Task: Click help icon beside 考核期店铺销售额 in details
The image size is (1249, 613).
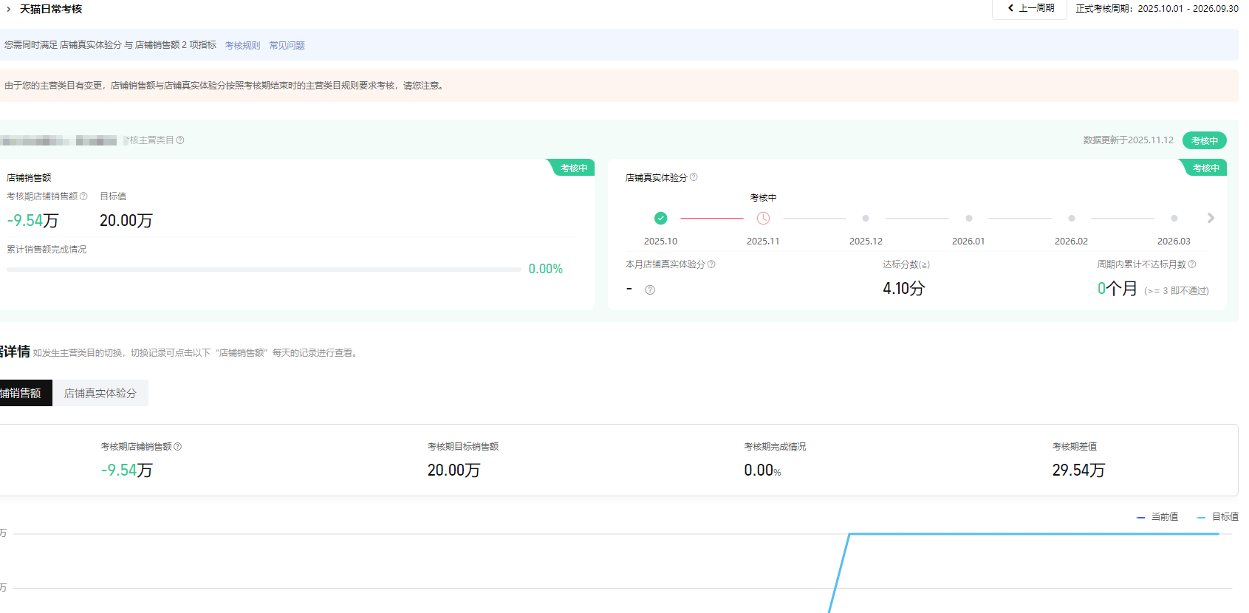Action: pos(177,447)
